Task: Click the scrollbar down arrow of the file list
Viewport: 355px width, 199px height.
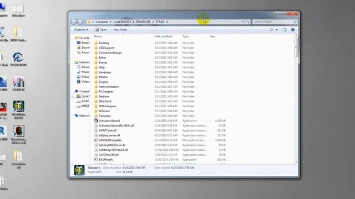Action: (x=296, y=162)
